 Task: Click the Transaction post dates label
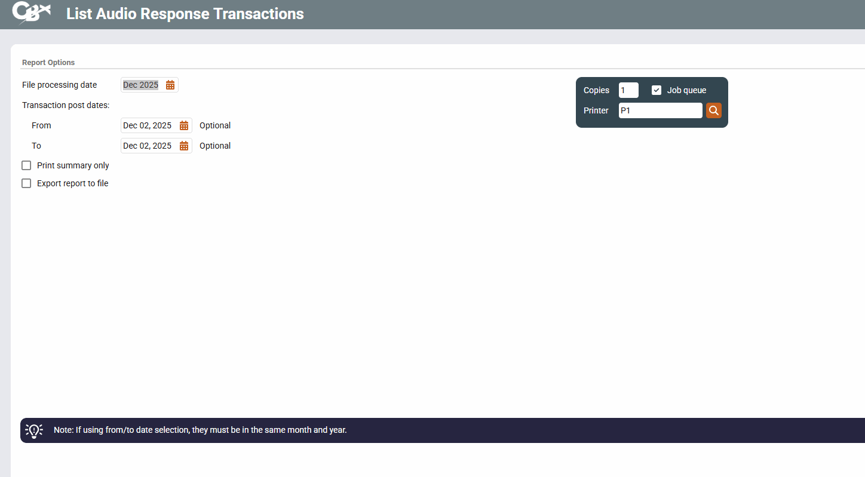(66, 105)
